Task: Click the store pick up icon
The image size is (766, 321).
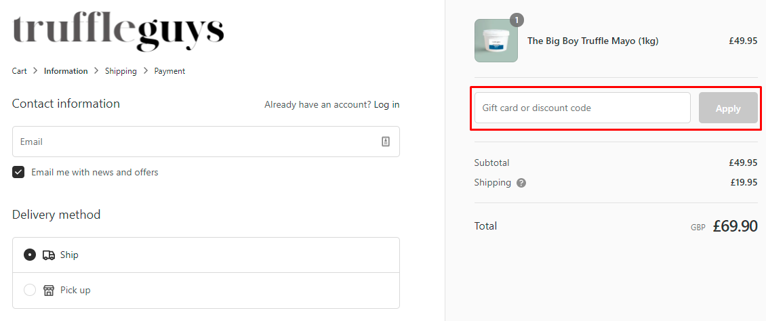Action: click(x=49, y=291)
